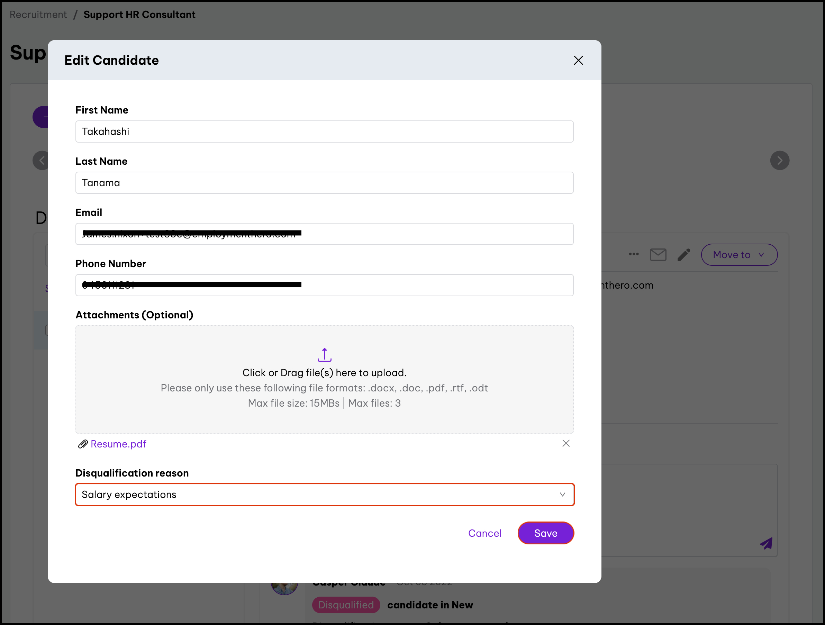Image resolution: width=825 pixels, height=625 pixels.
Task: Click Support HR Consultant breadcrumb
Action: pyautogui.click(x=139, y=15)
